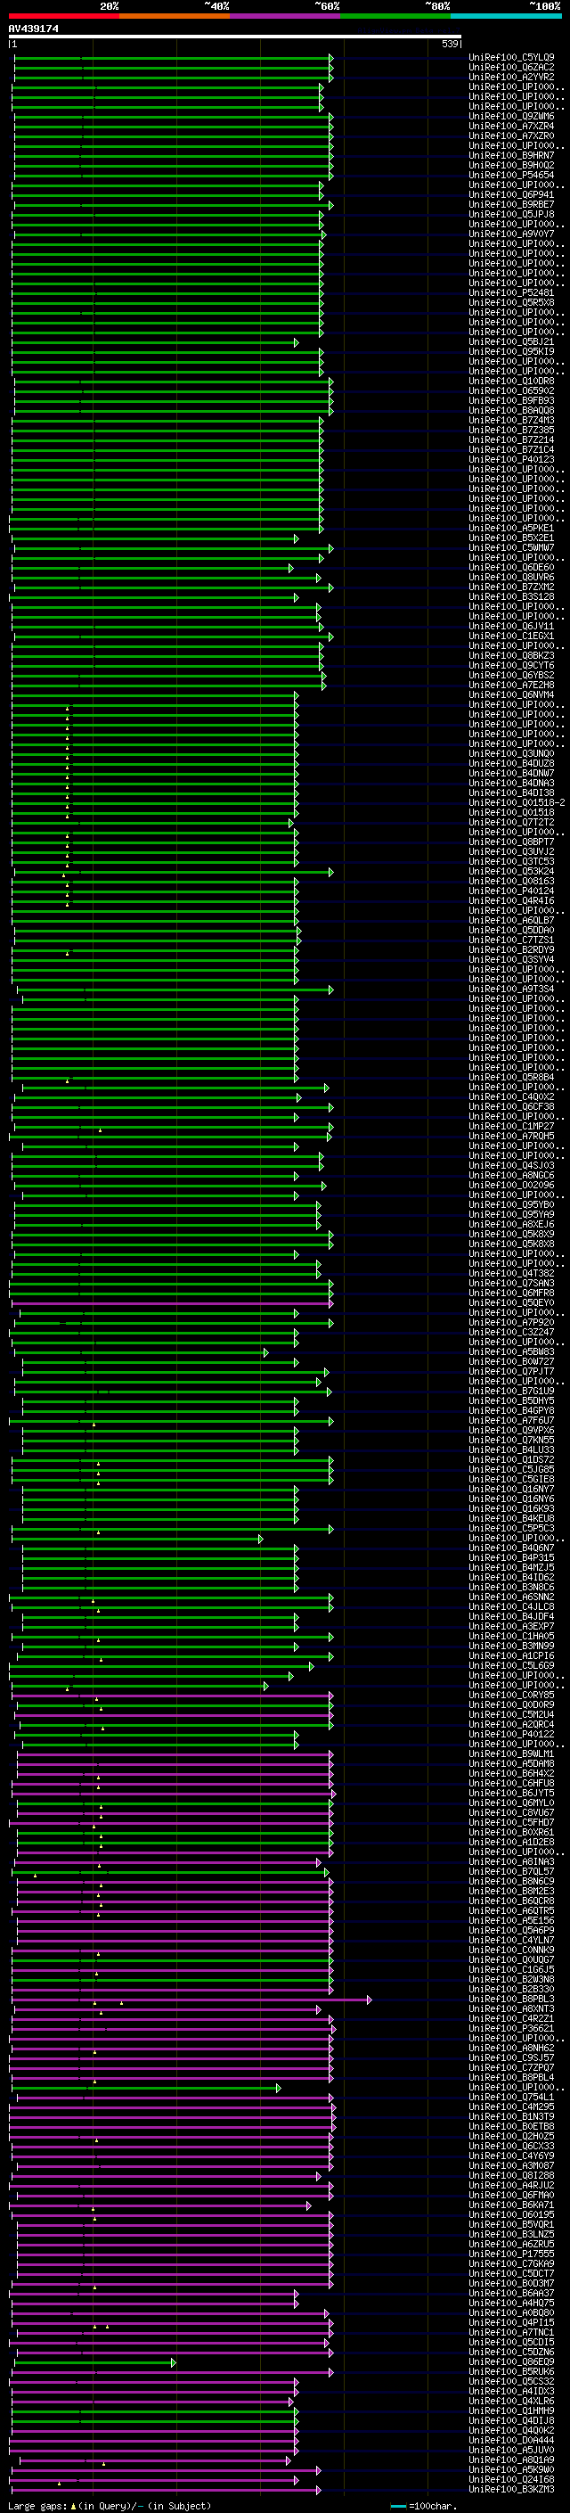The image size is (570, 2513).
Task: Click the purple alignment bar for UniRef100_Q5QEY0
Action: [172, 1302]
